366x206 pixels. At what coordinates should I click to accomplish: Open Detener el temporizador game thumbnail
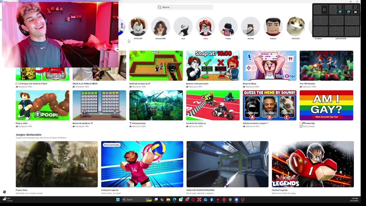pyautogui.click(x=213, y=66)
